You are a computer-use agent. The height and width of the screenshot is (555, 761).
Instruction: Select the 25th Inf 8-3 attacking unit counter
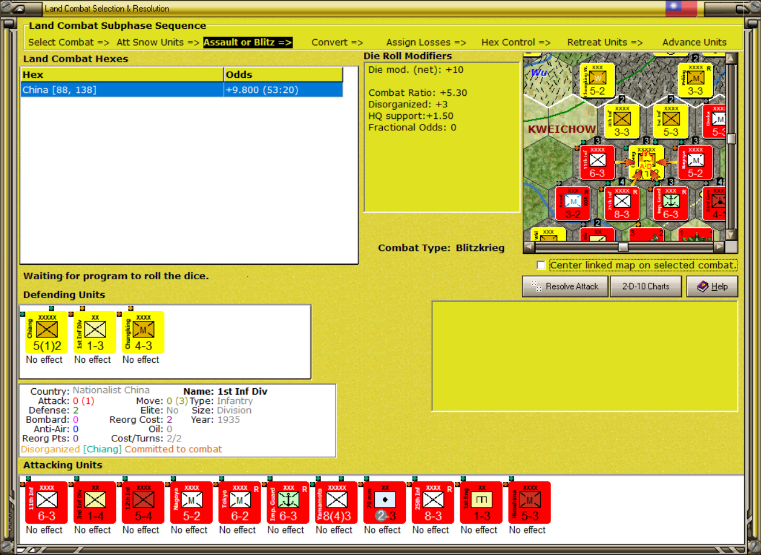434,502
